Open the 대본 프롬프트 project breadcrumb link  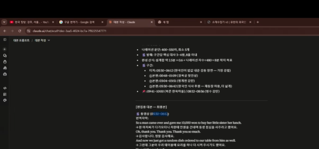click(x=21, y=40)
